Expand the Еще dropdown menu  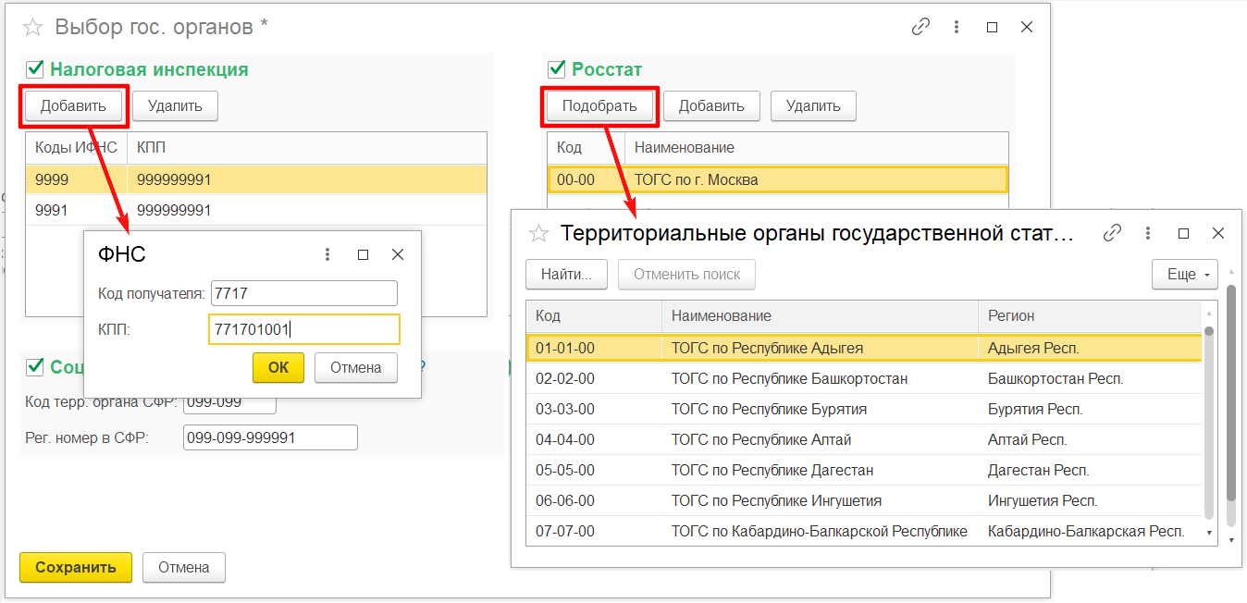pyautogui.click(x=1184, y=275)
